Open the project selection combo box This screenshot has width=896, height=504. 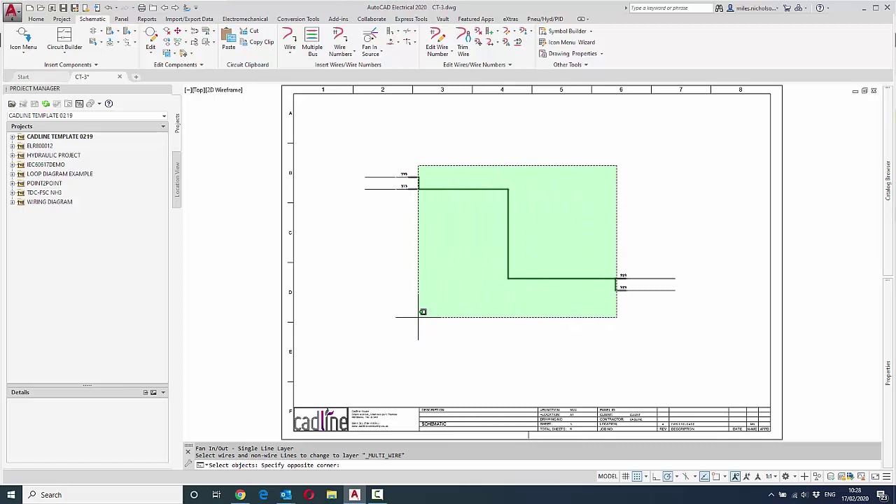[x=87, y=115]
